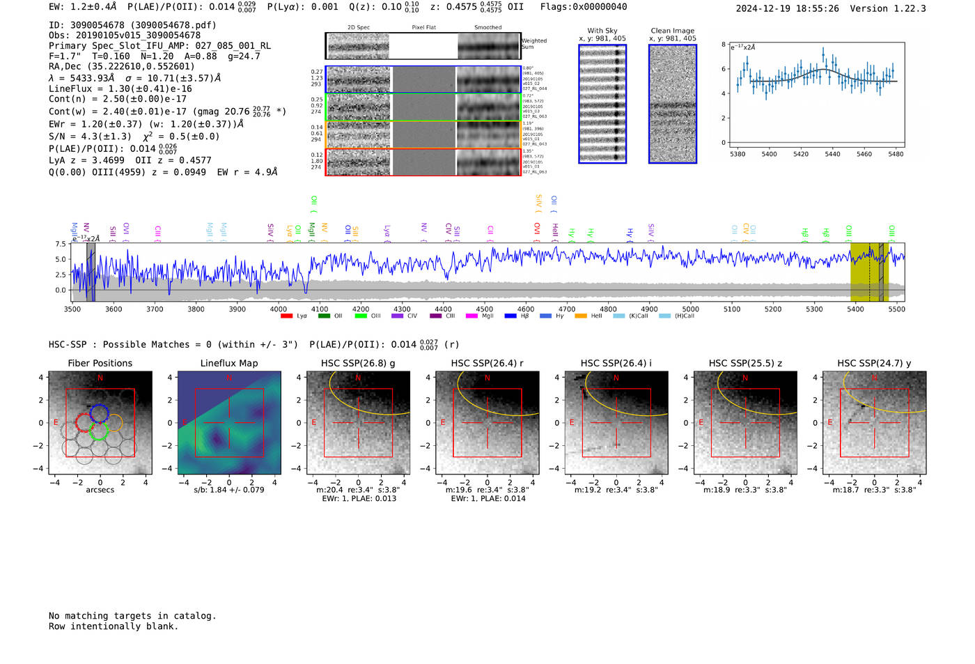Click the Lyα red legend swatch
Image resolution: width=975 pixels, height=664 pixels.
pos(286,316)
